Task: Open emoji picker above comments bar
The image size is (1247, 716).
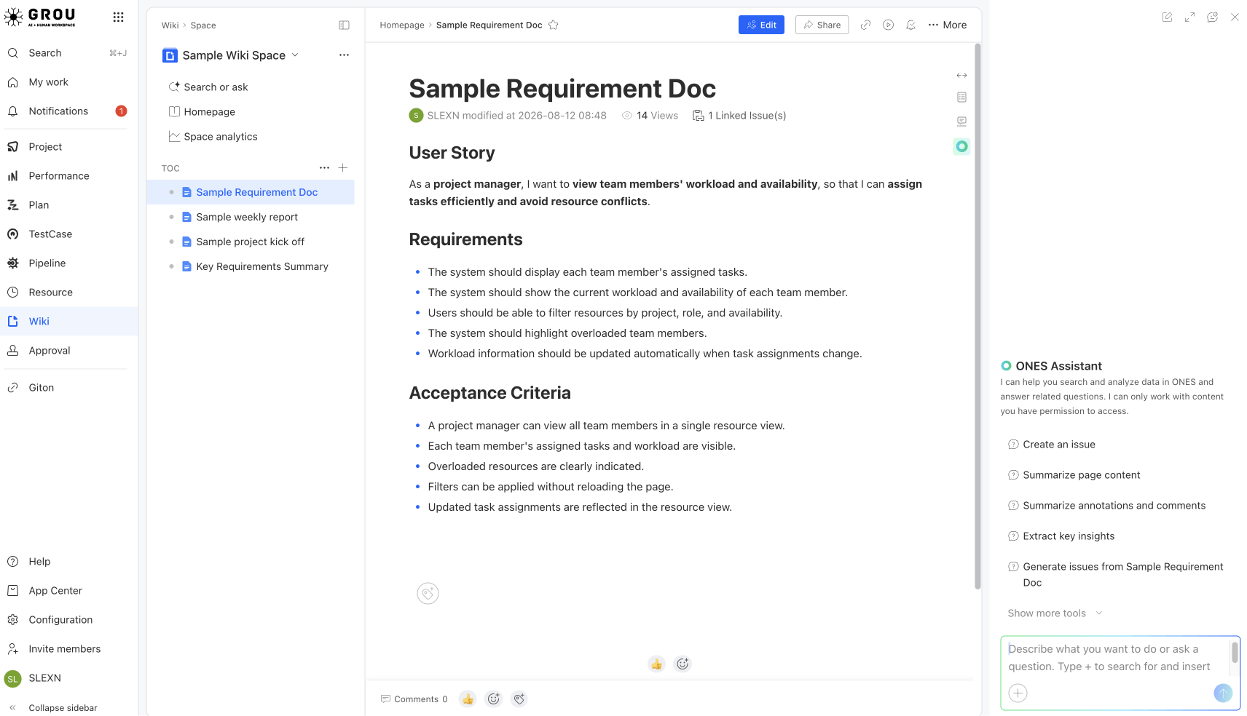Action: pyautogui.click(x=682, y=664)
